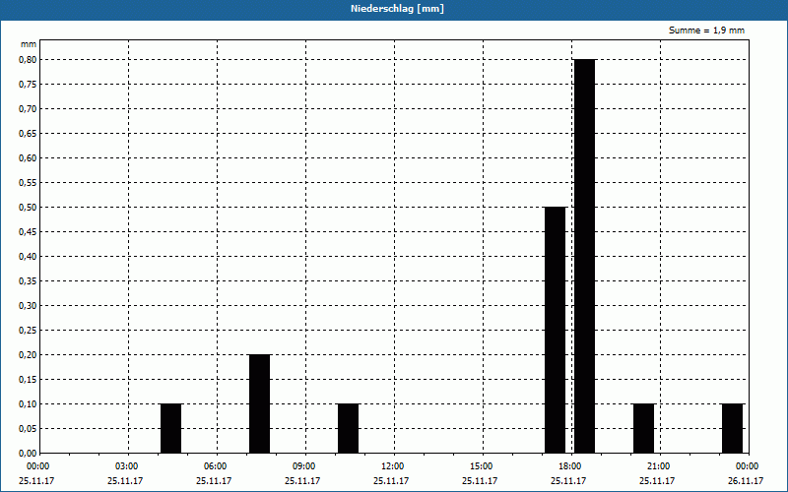Select the 0,45 y-axis label

pyautogui.click(x=28, y=232)
